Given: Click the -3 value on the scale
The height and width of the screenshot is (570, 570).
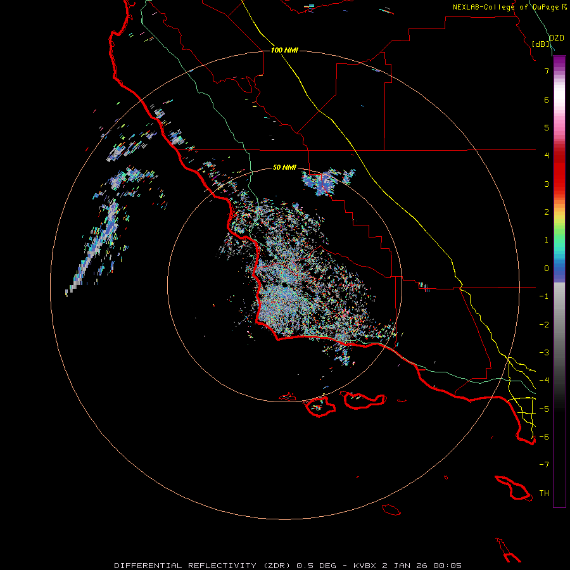Looking at the screenshot, I should (544, 353).
